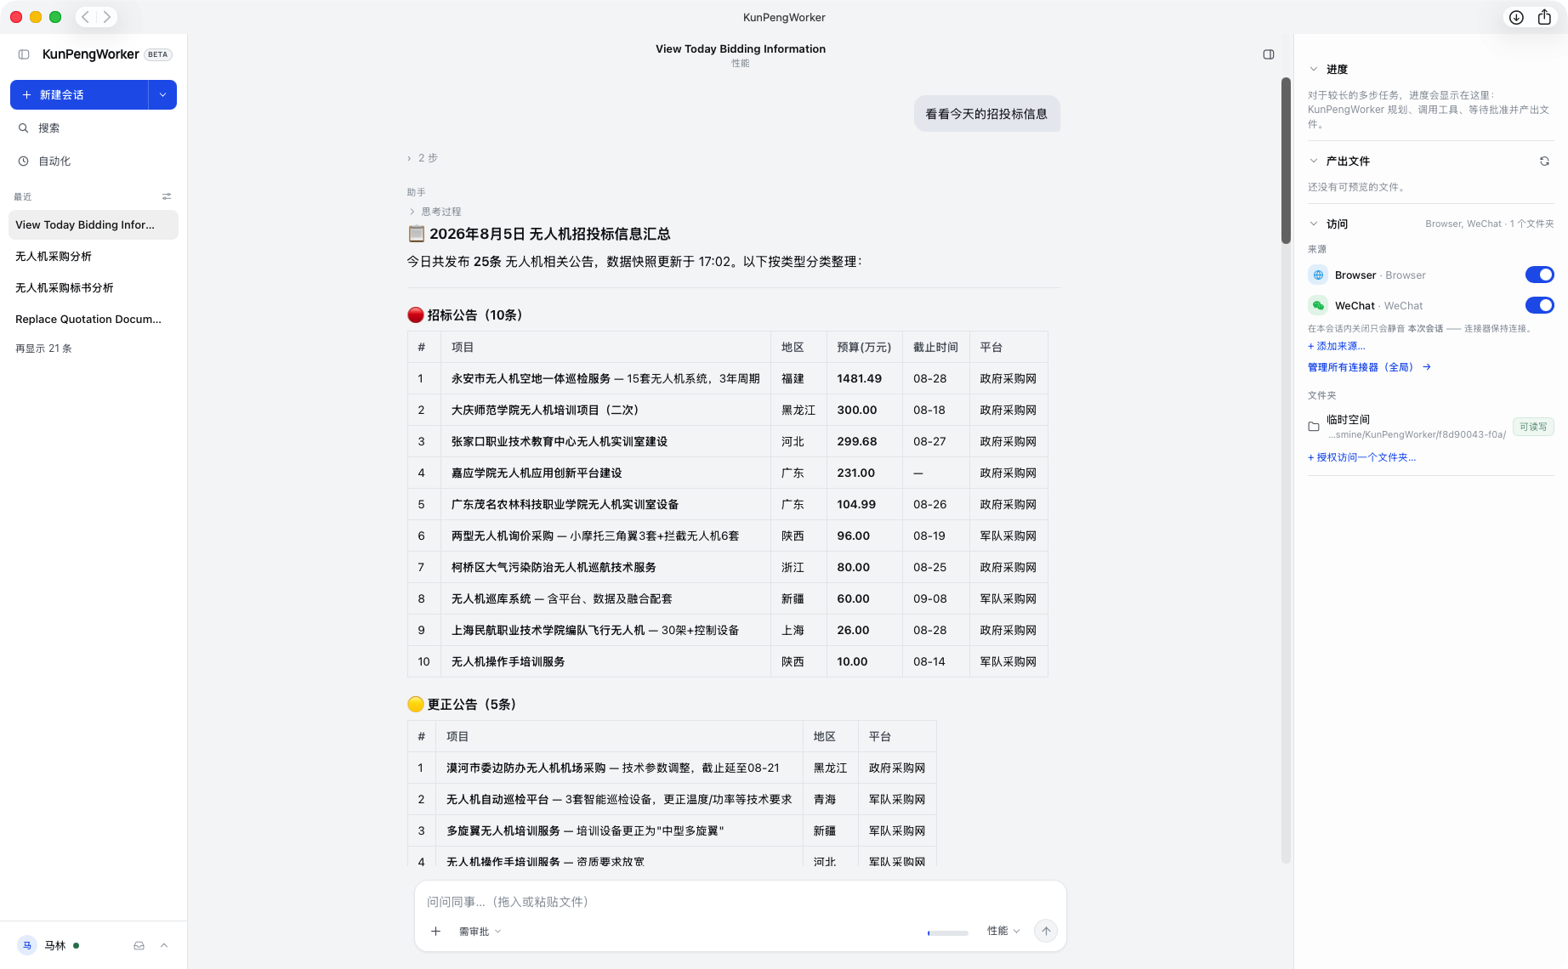Open the new conversation dropdown arrow
The image size is (1568, 969).
162,95
